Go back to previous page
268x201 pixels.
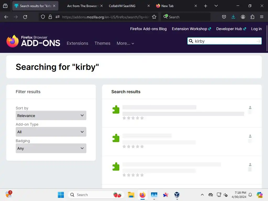click(x=6, y=17)
